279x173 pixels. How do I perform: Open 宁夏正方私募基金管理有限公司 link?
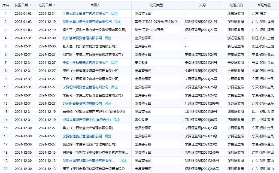(x=85, y=63)
